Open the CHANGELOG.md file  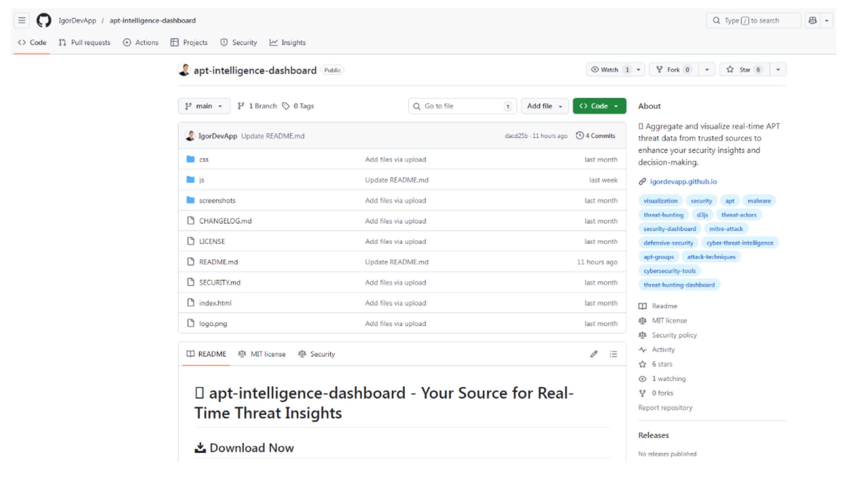point(225,221)
